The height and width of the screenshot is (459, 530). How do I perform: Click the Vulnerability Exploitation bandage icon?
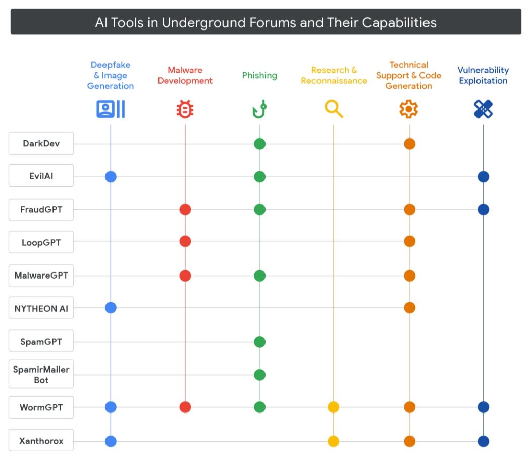(x=483, y=109)
